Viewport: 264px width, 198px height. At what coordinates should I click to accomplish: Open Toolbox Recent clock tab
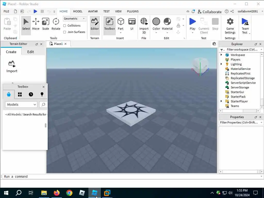31,94
